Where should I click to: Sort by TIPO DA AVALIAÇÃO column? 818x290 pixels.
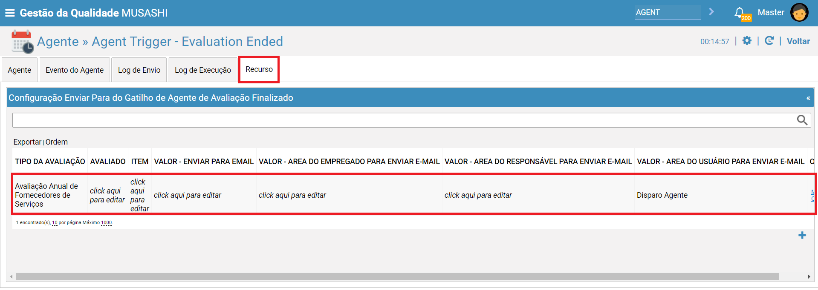[50, 162]
